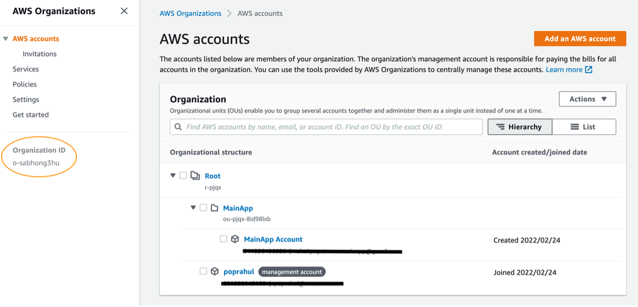Image resolution: width=638 pixels, height=307 pixels.
Task: Open the Learn more link
Action: click(564, 70)
